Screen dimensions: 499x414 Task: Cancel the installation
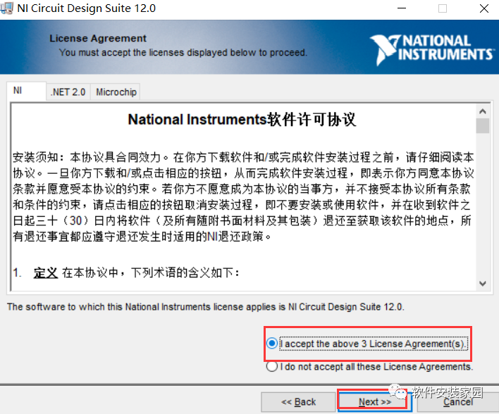[x=458, y=402]
